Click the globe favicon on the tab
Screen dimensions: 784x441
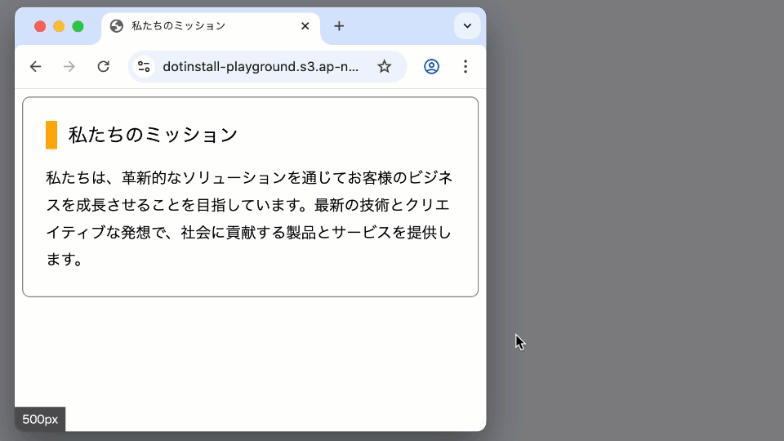[117, 26]
